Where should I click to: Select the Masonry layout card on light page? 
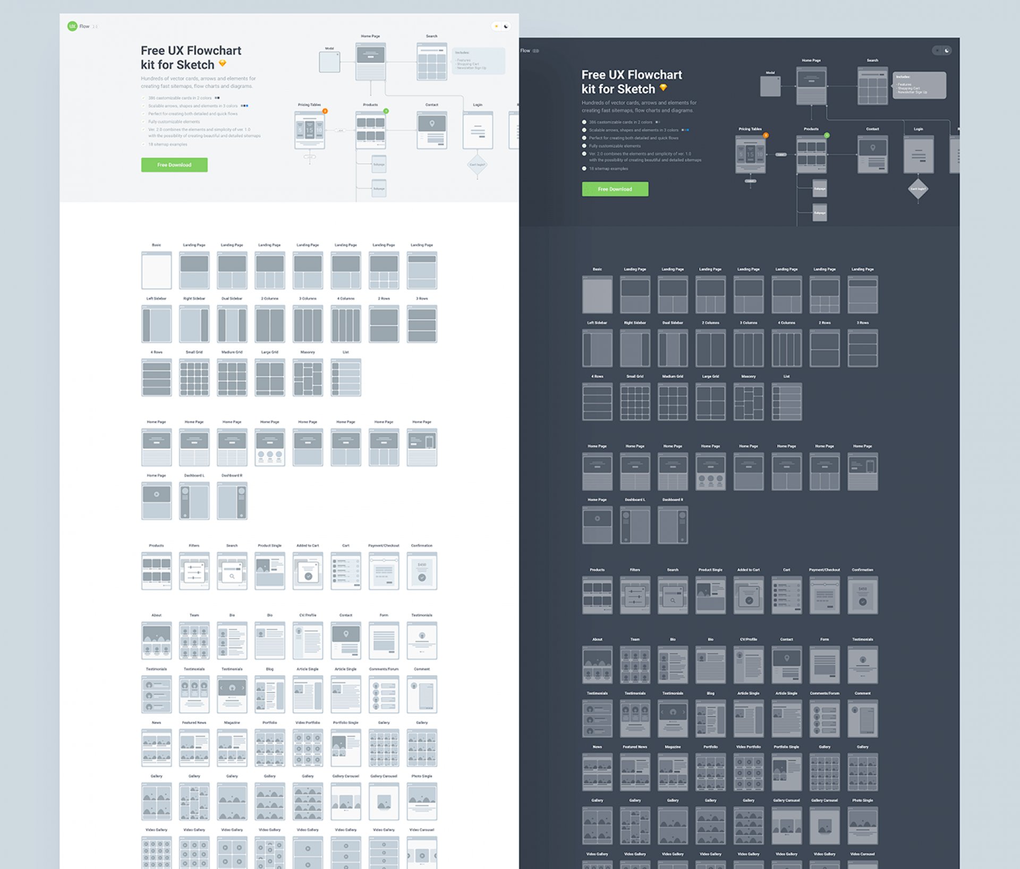point(308,377)
